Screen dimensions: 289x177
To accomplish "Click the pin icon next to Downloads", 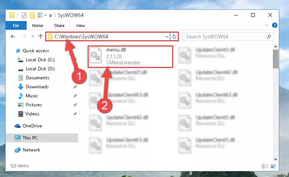I will 75,87.
